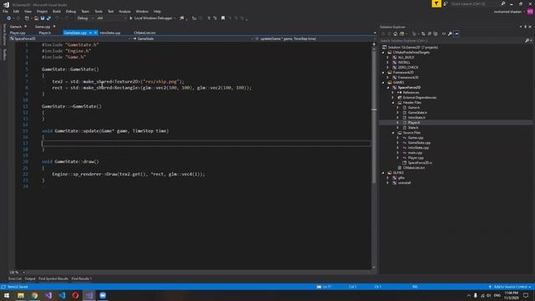Click Solution Explorer Collapse All icon

[x=430, y=33]
